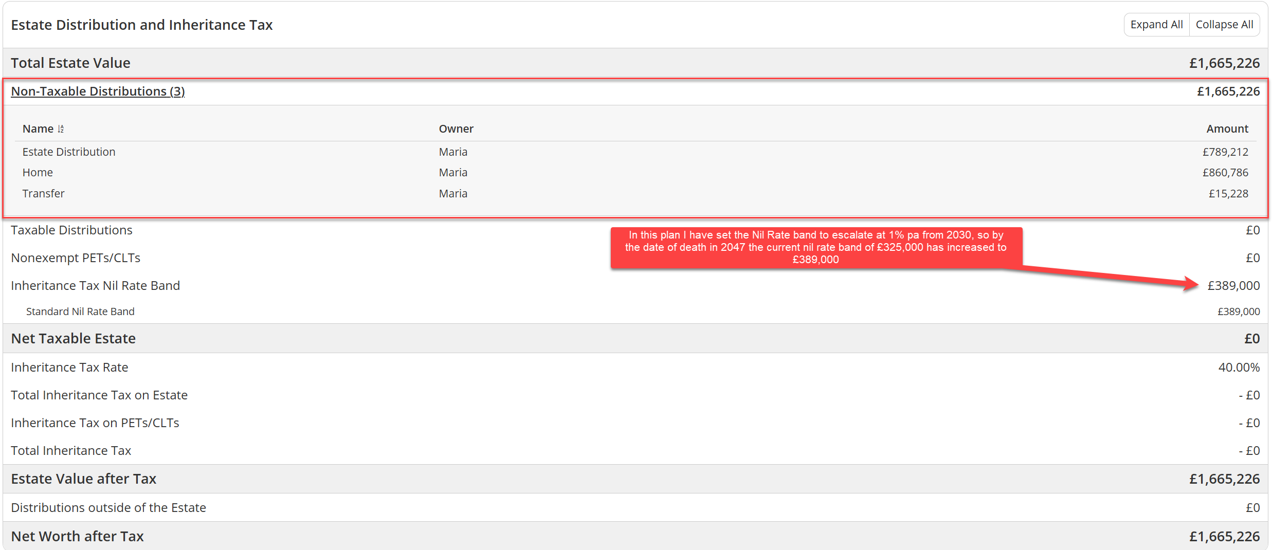Toggle the Inheritance Tax Nil Rate Band row
Image resolution: width=1272 pixels, height=550 pixels.
(x=95, y=286)
